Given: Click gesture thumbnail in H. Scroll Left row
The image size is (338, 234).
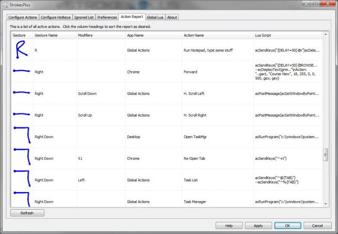Looking at the screenshot, I should click(22, 93).
